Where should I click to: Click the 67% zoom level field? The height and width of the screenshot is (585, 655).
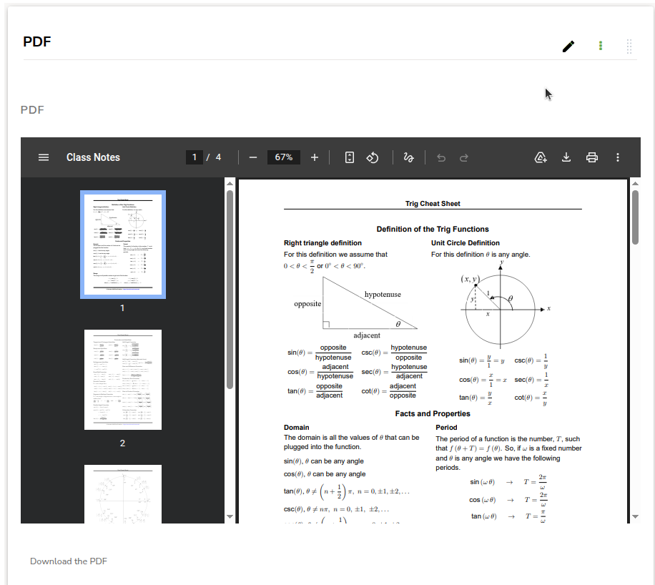tap(284, 157)
